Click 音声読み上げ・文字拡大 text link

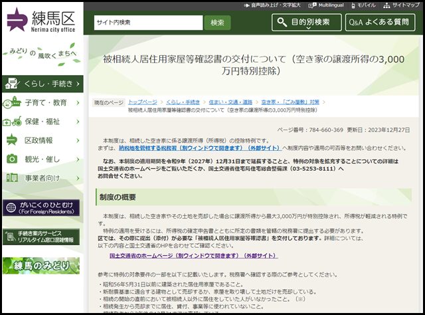tap(276, 5)
